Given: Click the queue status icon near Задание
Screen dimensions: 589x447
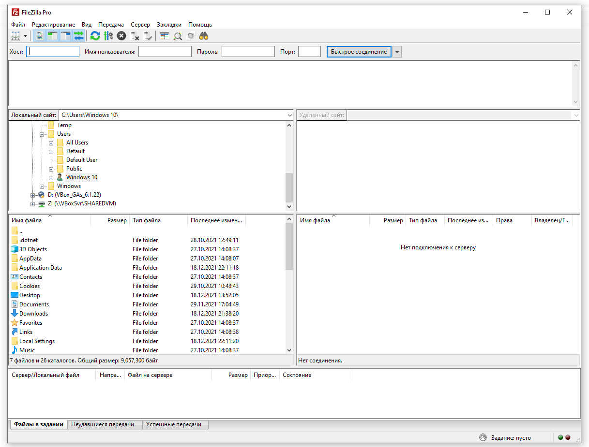Looking at the screenshot, I should click(483, 437).
